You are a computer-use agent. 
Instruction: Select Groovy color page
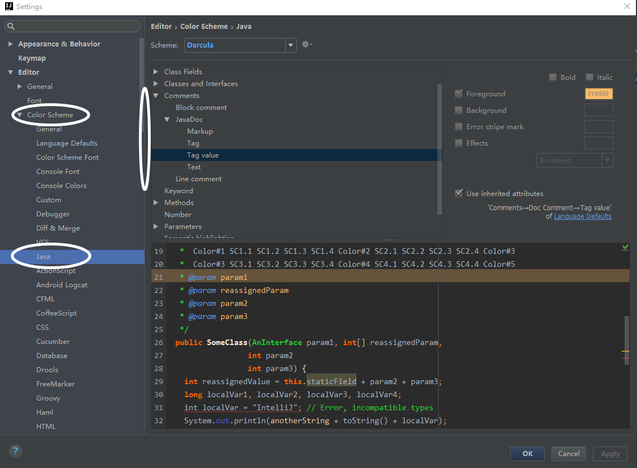[x=48, y=398]
